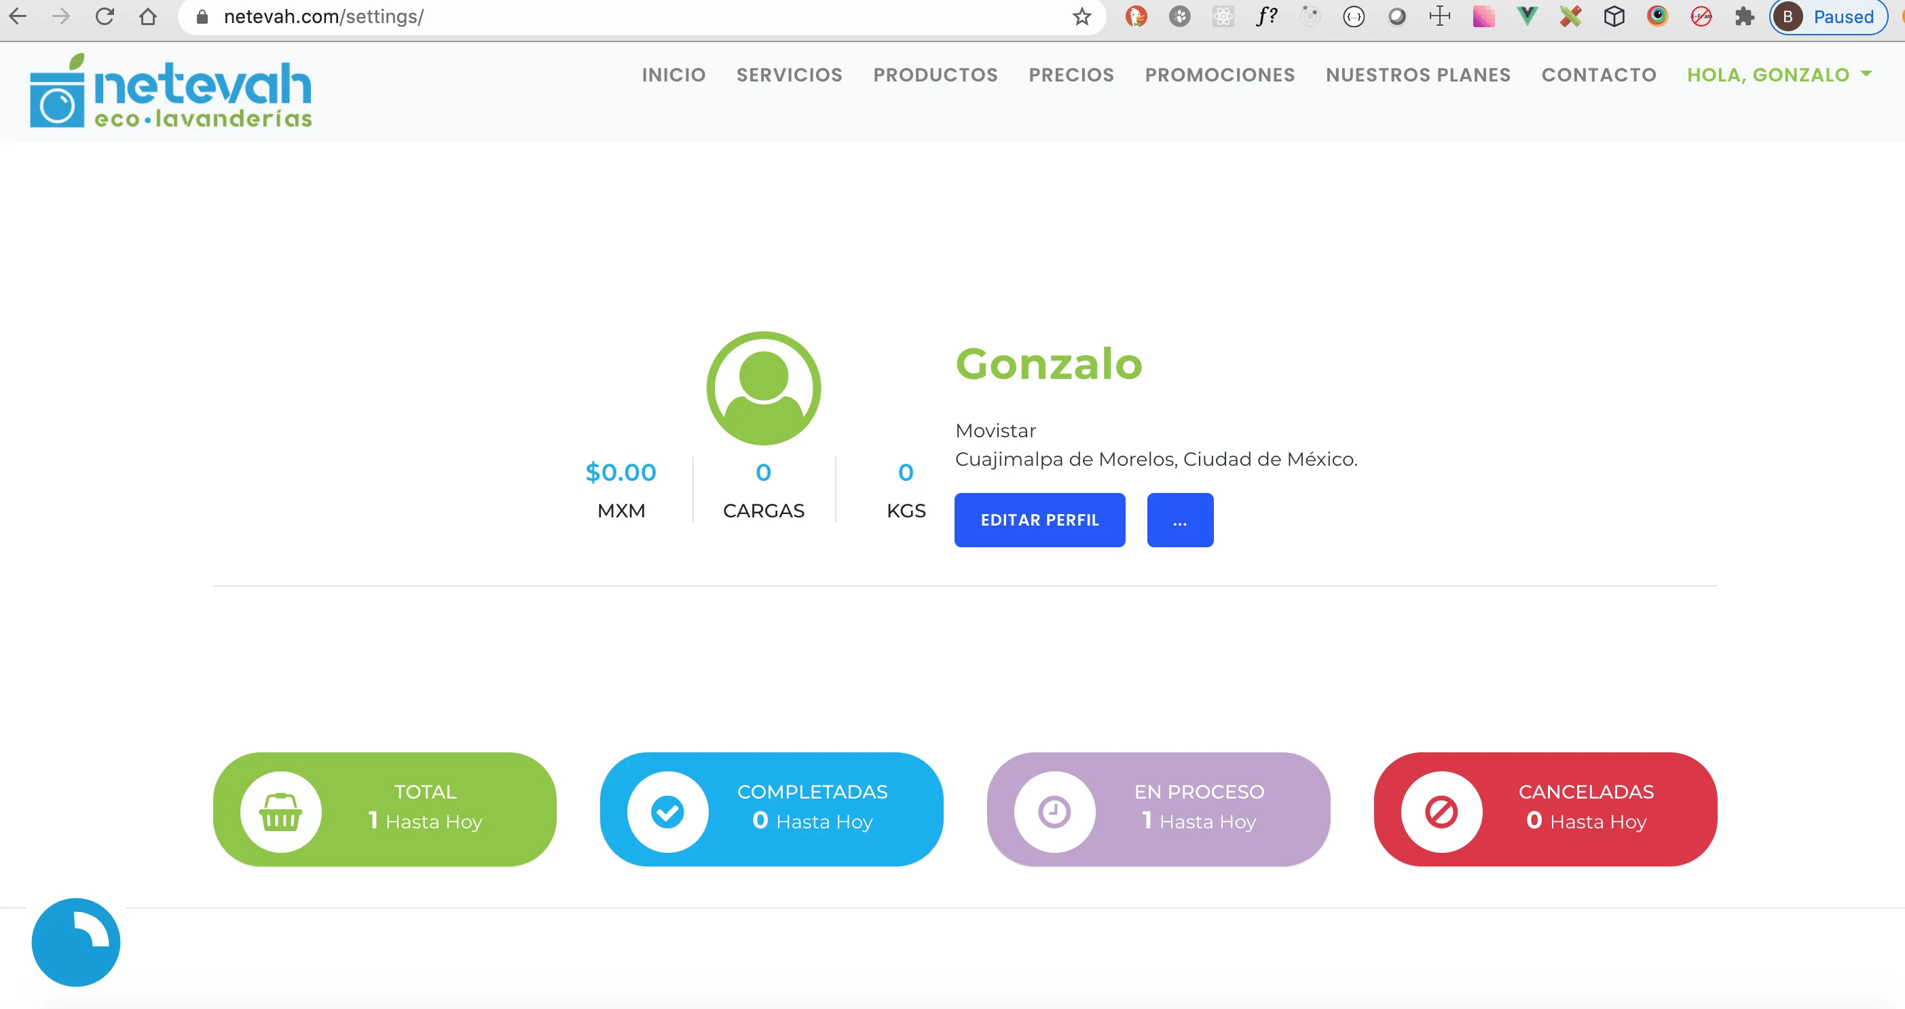Click the green user avatar icon
The height and width of the screenshot is (1009, 1905).
pyautogui.click(x=763, y=388)
